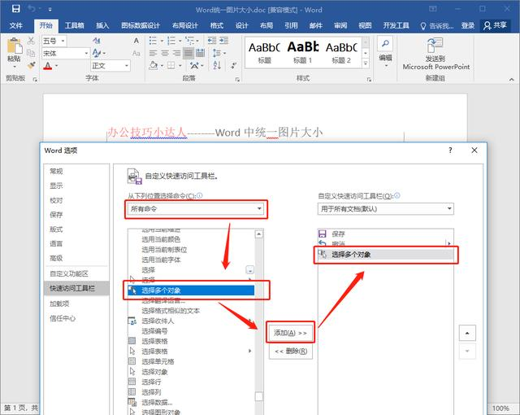Click the Cut scissors icon
This screenshot has width=520, height=415.
coord(31,41)
